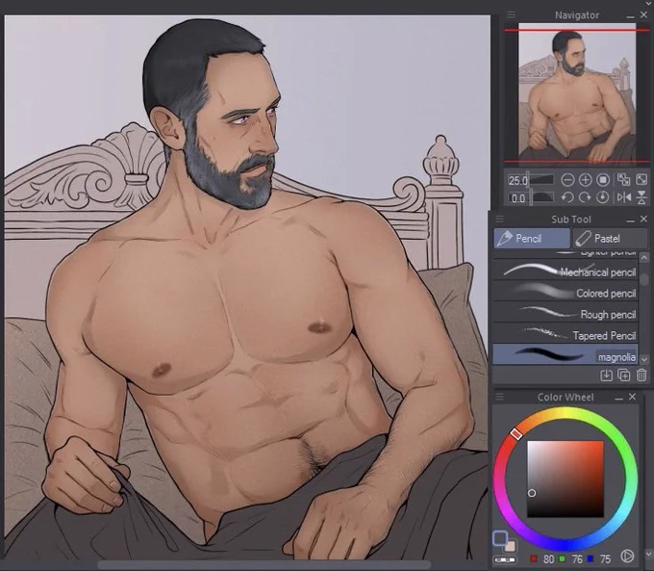
Task: Reset canvas rotation in Navigator
Action: click(602, 197)
